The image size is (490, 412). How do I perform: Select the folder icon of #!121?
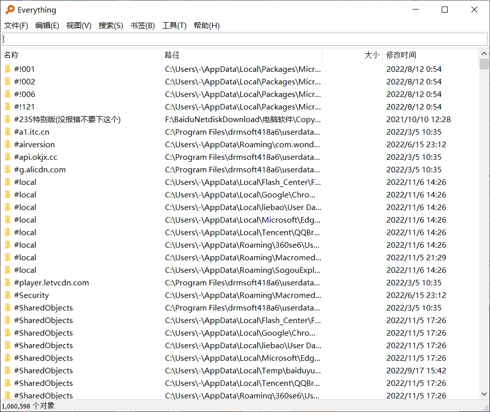click(x=8, y=107)
